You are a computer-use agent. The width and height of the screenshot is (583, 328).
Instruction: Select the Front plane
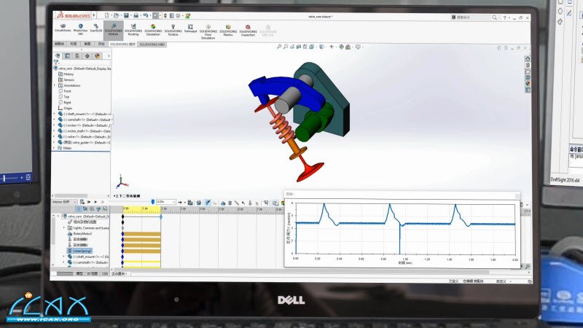pyautogui.click(x=64, y=91)
